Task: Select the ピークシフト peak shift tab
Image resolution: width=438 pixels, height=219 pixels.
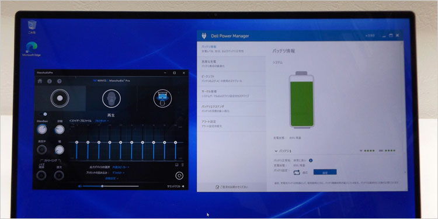Action: (x=231, y=79)
